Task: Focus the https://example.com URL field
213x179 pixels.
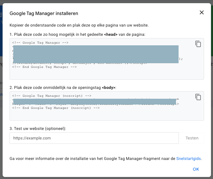Action: pos(94,138)
